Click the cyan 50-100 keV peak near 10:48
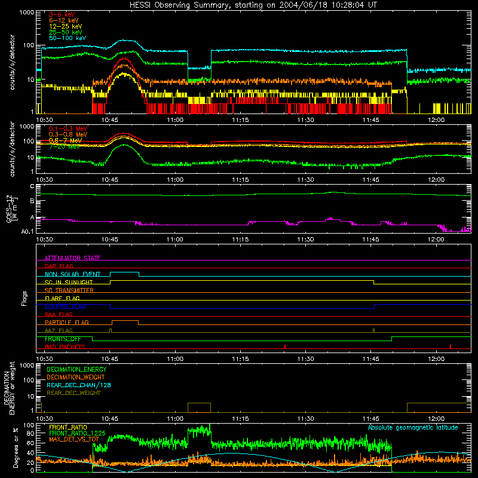The height and width of the screenshot is (478, 478). pyautogui.click(x=124, y=40)
